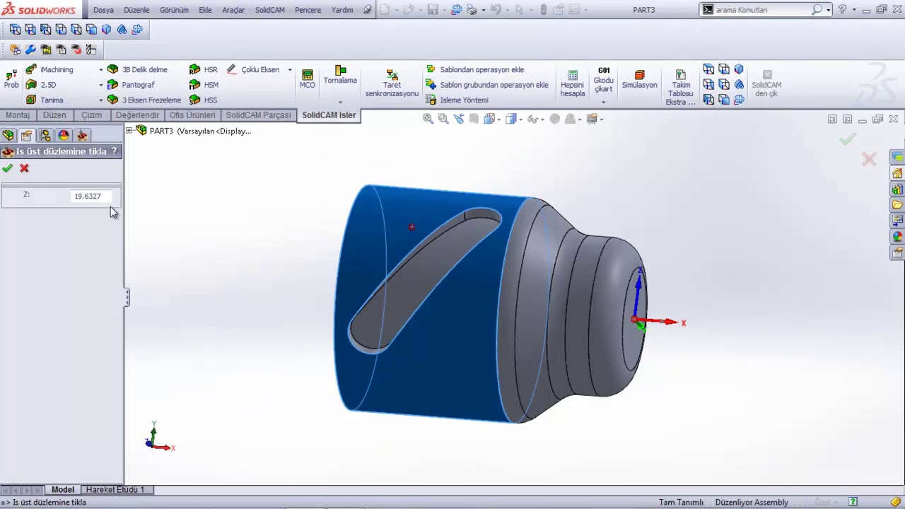The width and height of the screenshot is (905, 509).
Task: Switch to the Düzen tab
Action: (x=54, y=115)
